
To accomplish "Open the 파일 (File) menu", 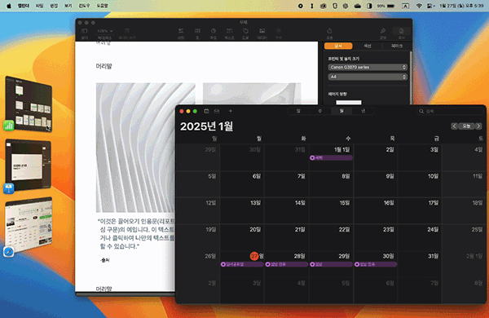I will 40,6.
